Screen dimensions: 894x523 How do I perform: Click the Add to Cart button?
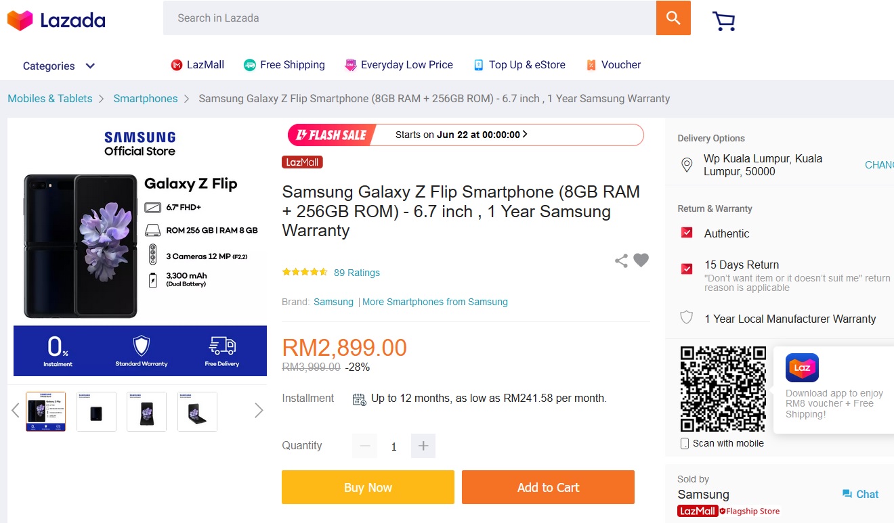(x=548, y=487)
